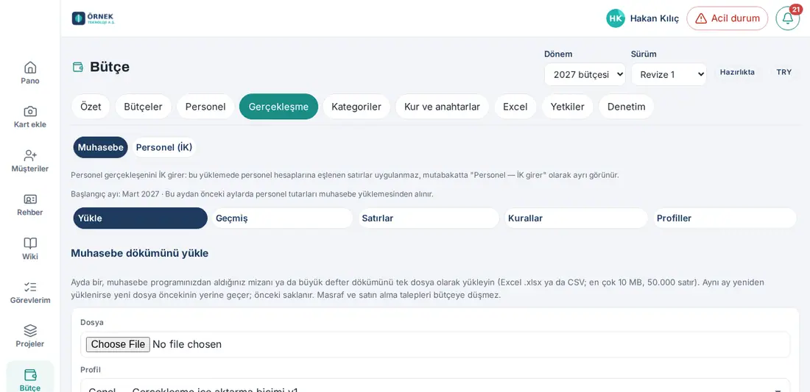810x392 pixels.
Task: Open the Dönem dropdown showing 2027 bütçesi
Action: [x=585, y=74]
